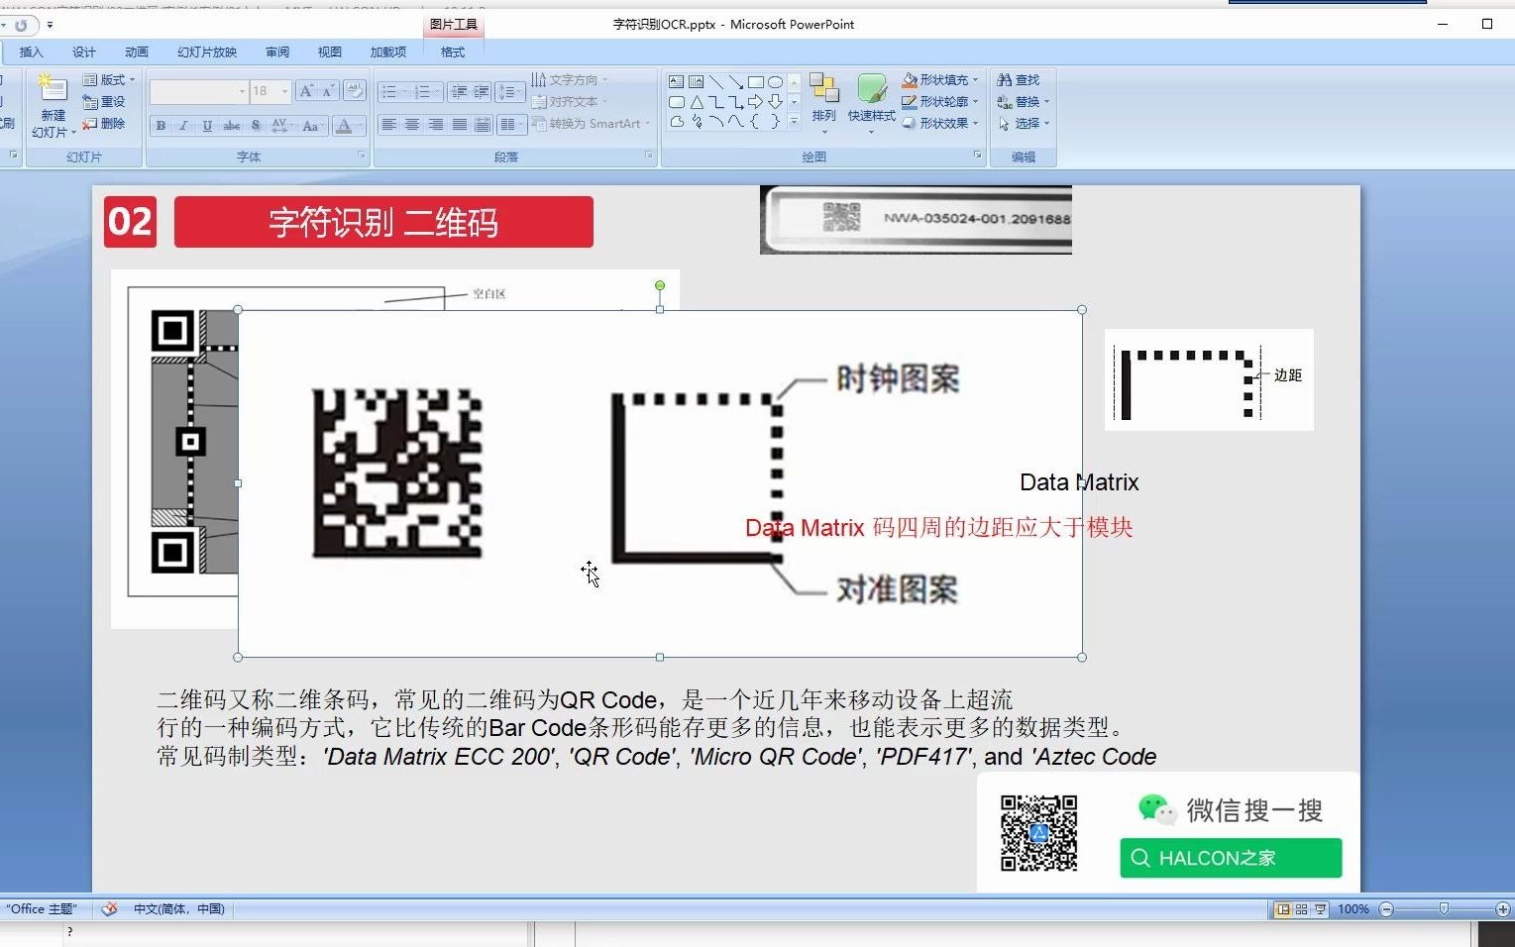Open the change case Aa menu
The height and width of the screenshot is (947, 1515).
(x=312, y=125)
